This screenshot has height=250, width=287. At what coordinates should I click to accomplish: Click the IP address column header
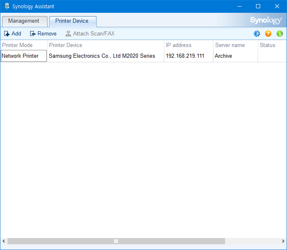tap(178, 45)
